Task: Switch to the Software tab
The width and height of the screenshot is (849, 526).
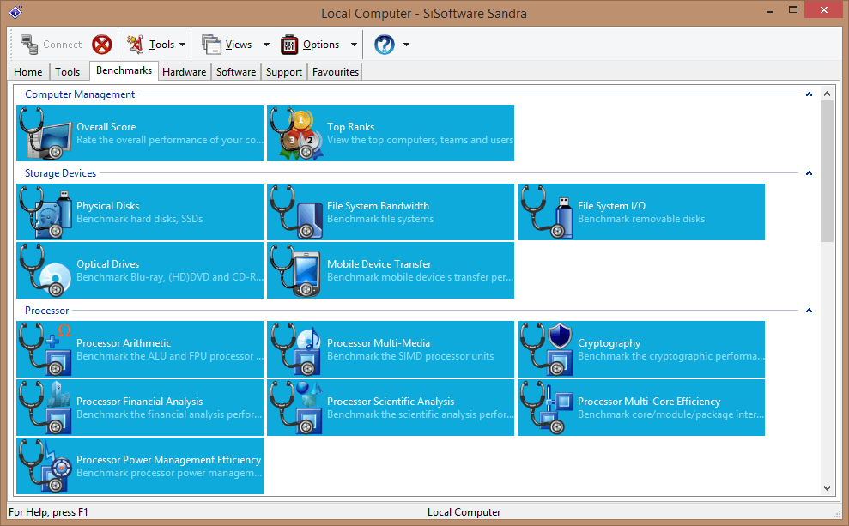Action: (x=236, y=72)
